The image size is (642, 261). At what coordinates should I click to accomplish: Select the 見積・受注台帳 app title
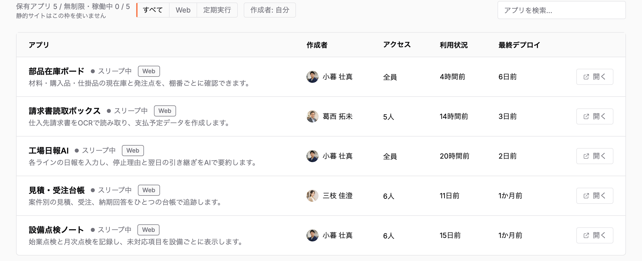pos(56,190)
